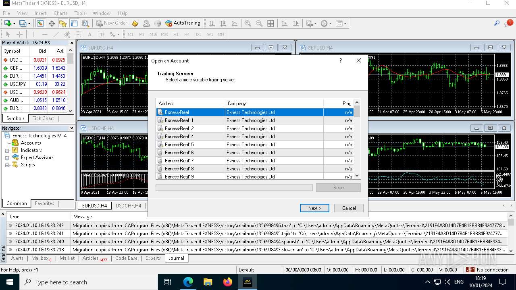Switch to the Favorites tab in Navigator
516x290 pixels.
(44, 203)
